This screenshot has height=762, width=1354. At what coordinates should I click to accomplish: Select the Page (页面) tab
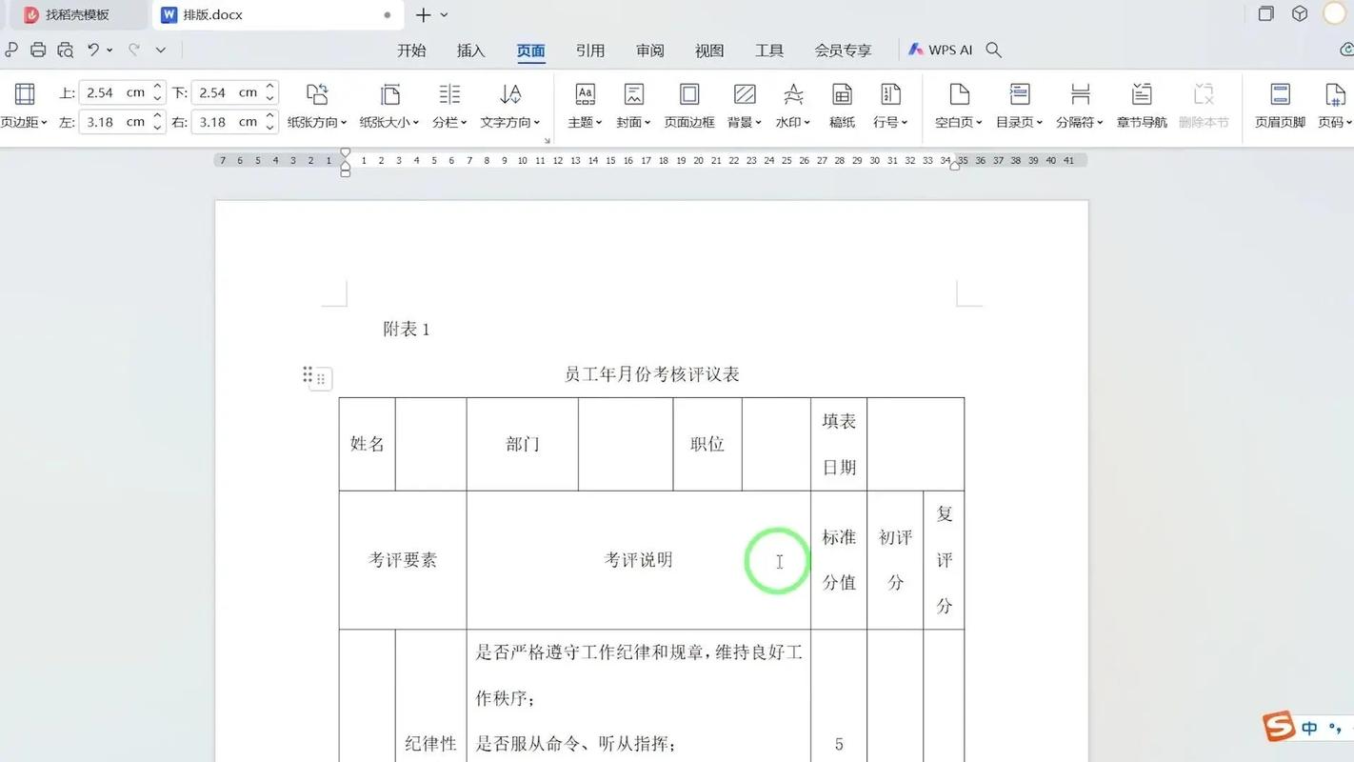[530, 50]
